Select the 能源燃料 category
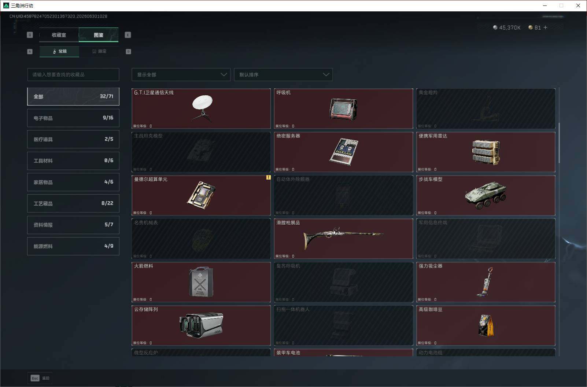The height and width of the screenshot is (387, 587). (x=73, y=246)
